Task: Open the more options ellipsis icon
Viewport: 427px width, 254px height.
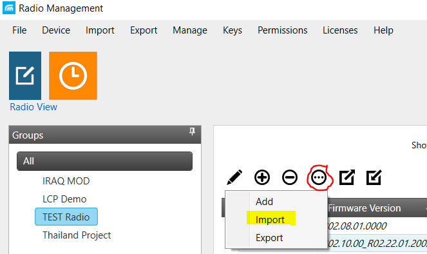Action: 319,177
